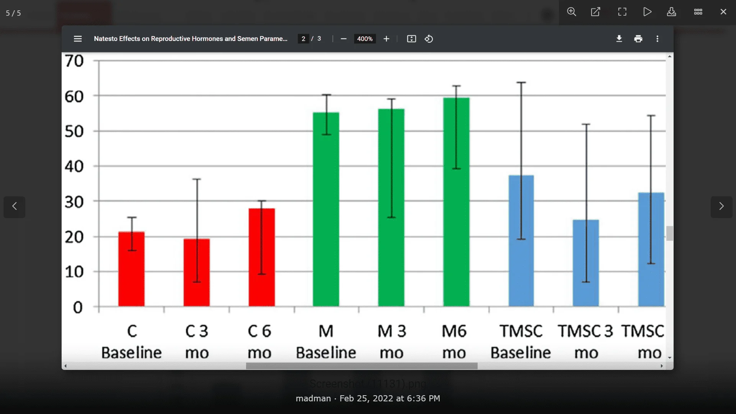The image size is (736, 414).
Task: Click the 'M Baseline' axis label
Action: click(x=326, y=342)
